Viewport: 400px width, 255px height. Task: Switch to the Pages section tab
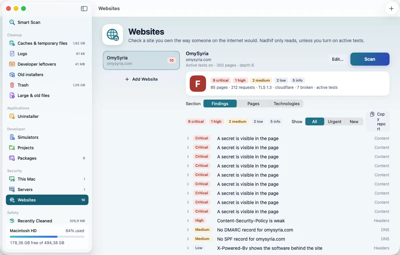click(x=253, y=104)
